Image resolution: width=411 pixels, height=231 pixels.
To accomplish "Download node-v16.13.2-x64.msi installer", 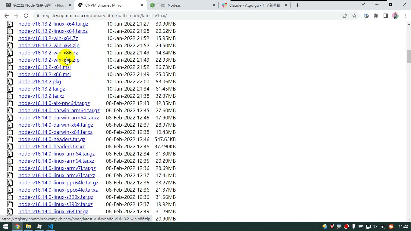I will pos(45,67).
